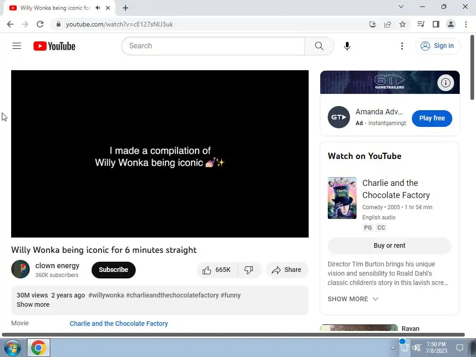The image size is (476, 357).
Task: Click the taskbar clock 7:50 PM
Action: 436,348
